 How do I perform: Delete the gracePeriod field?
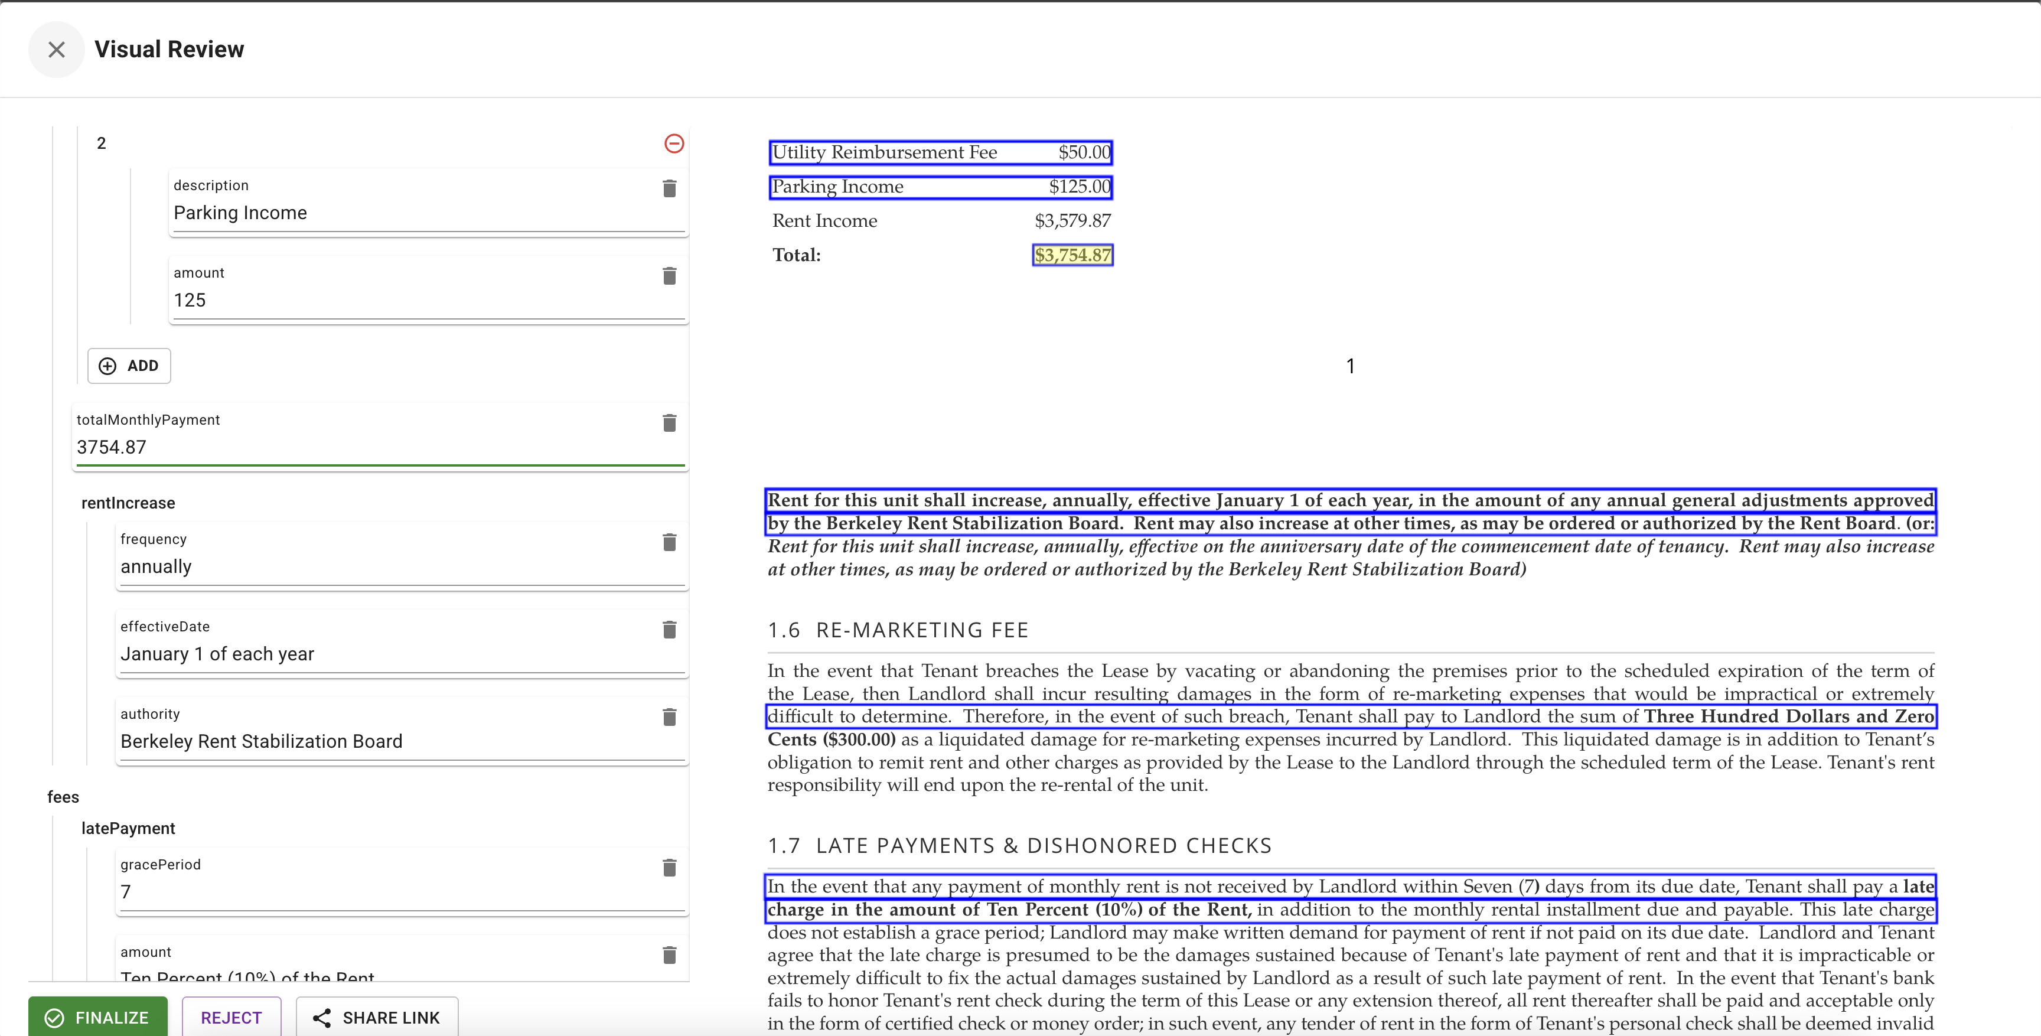click(x=669, y=868)
